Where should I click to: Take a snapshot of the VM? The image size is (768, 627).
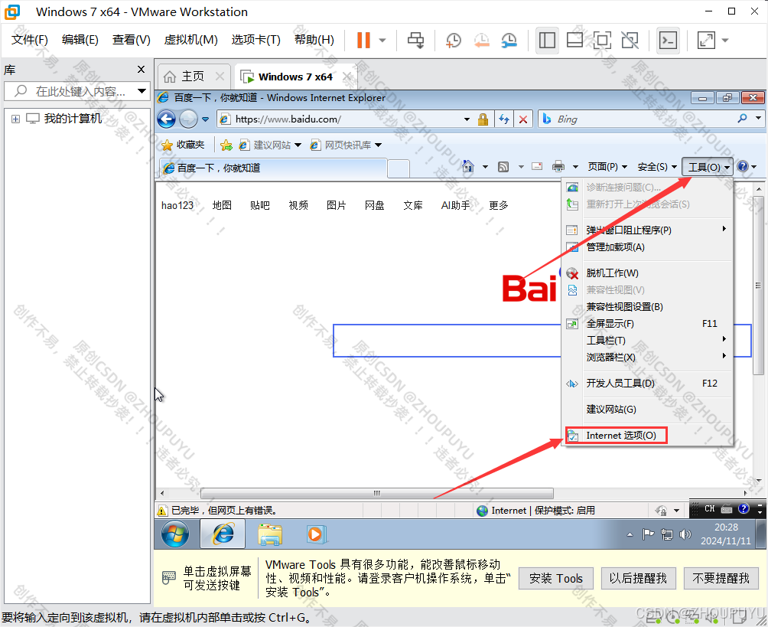point(453,41)
